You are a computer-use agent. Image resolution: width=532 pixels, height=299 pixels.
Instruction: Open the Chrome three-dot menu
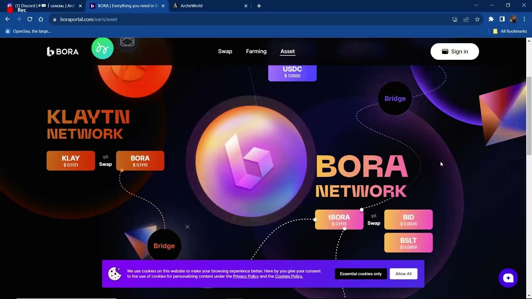coord(524,19)
